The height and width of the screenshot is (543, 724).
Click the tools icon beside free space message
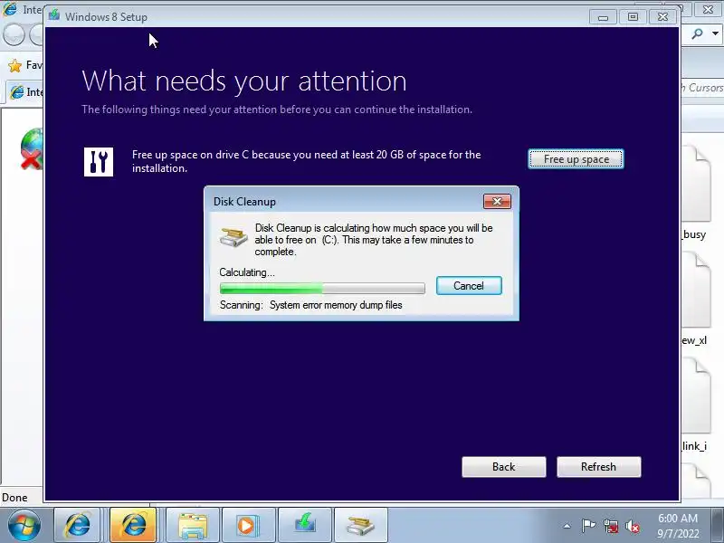[99, 162]
